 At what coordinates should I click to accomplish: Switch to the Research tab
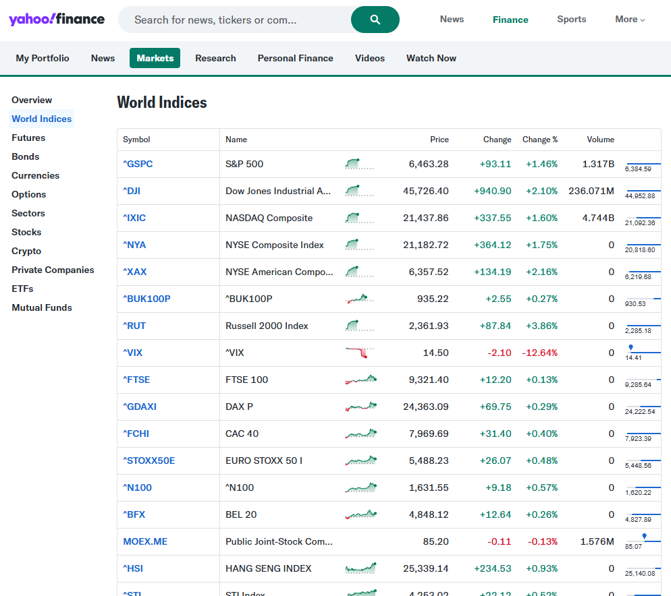coord(215,58)
